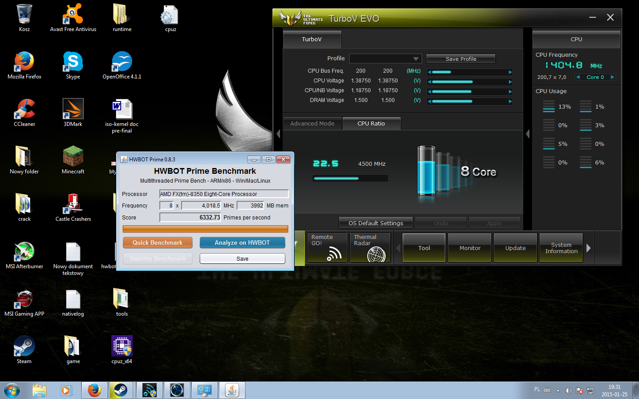Select the crack folder icon
Screen dimensions: 639x399
[x=24, y=207]
